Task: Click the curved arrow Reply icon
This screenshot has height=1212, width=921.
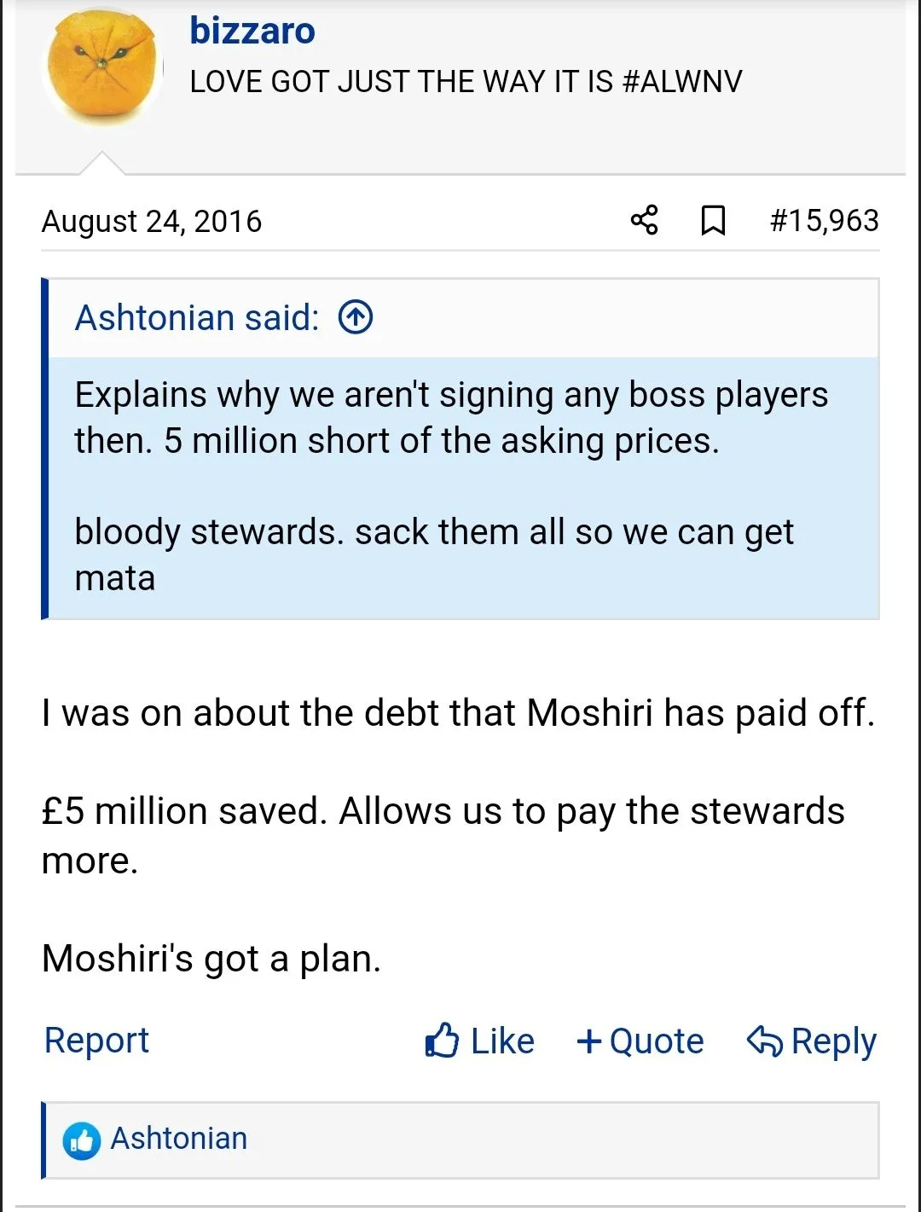Action: pyautogui.click(x=764, y=1041)
